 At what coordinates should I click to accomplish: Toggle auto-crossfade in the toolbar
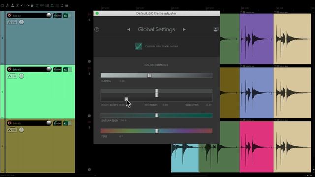click(37, 5)
